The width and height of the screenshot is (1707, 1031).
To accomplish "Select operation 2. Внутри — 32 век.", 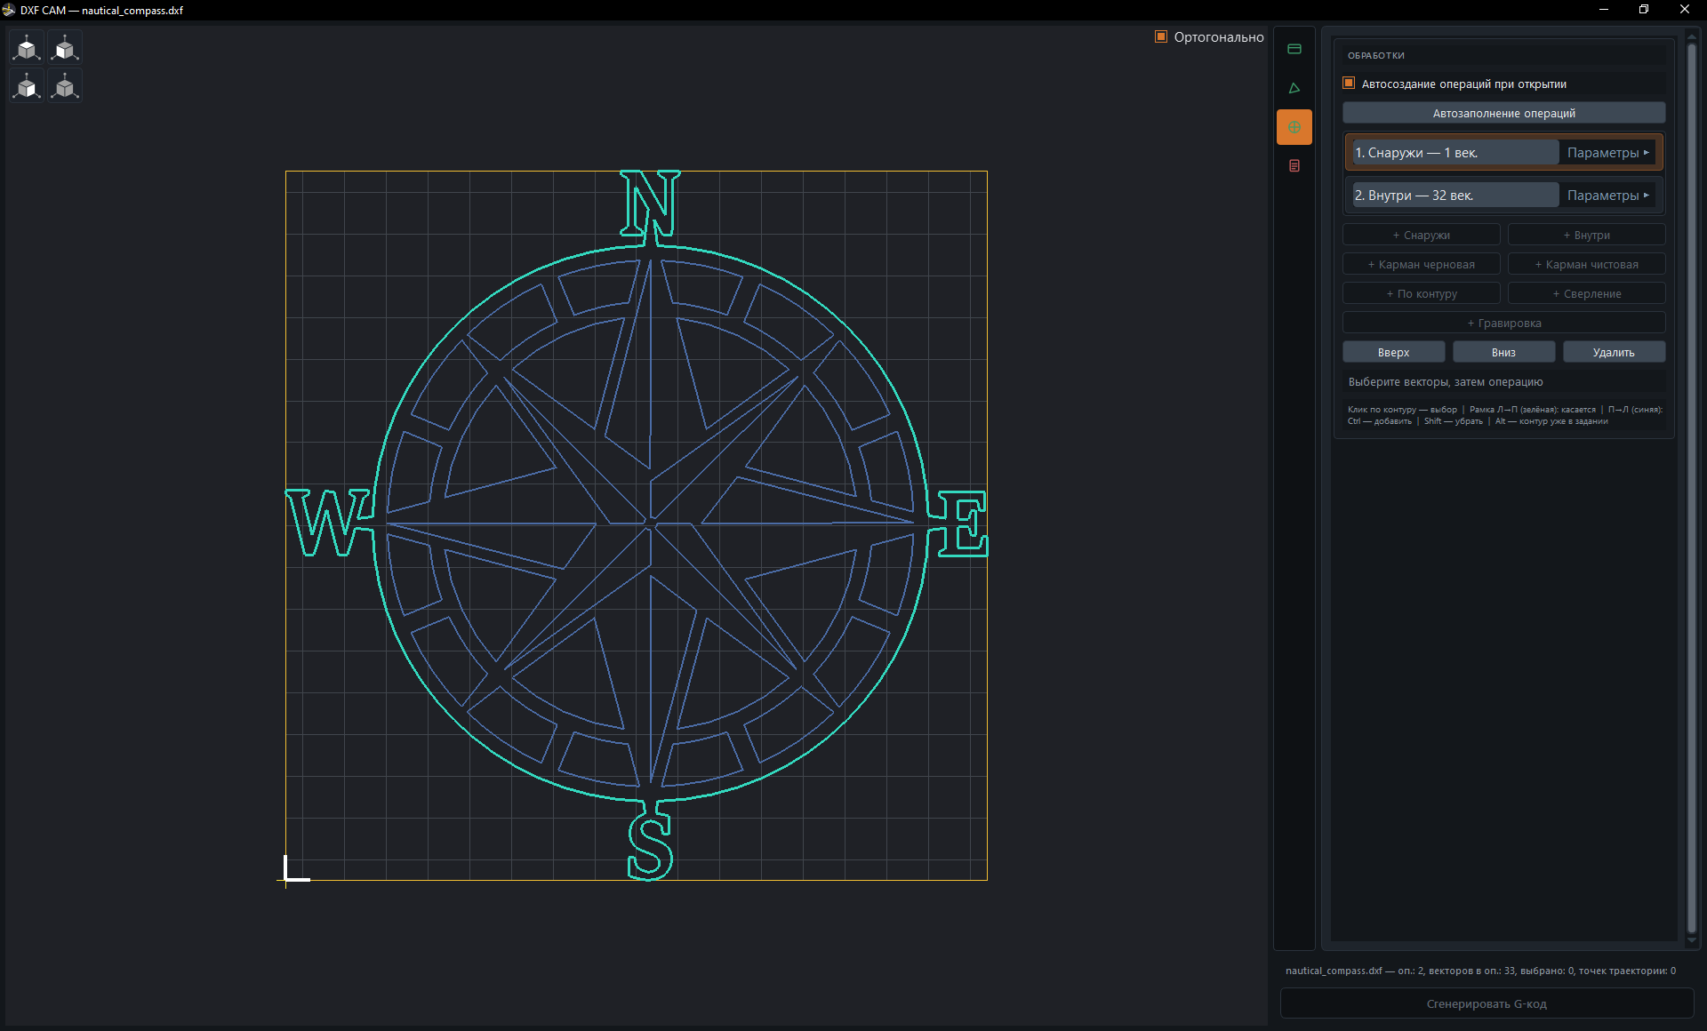I will (x=1455, y=196).
